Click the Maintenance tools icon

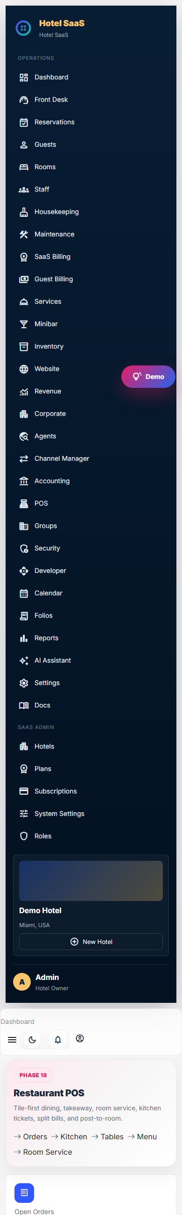24,235
